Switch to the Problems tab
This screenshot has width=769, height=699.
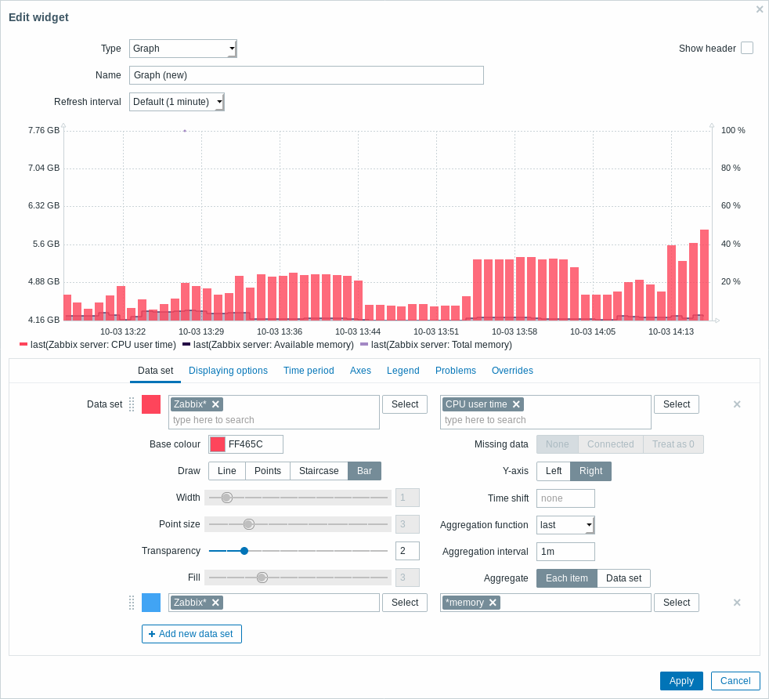click(456, 371)
